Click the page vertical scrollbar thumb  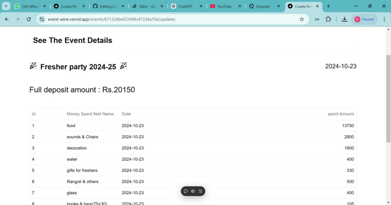click(388, 99)
